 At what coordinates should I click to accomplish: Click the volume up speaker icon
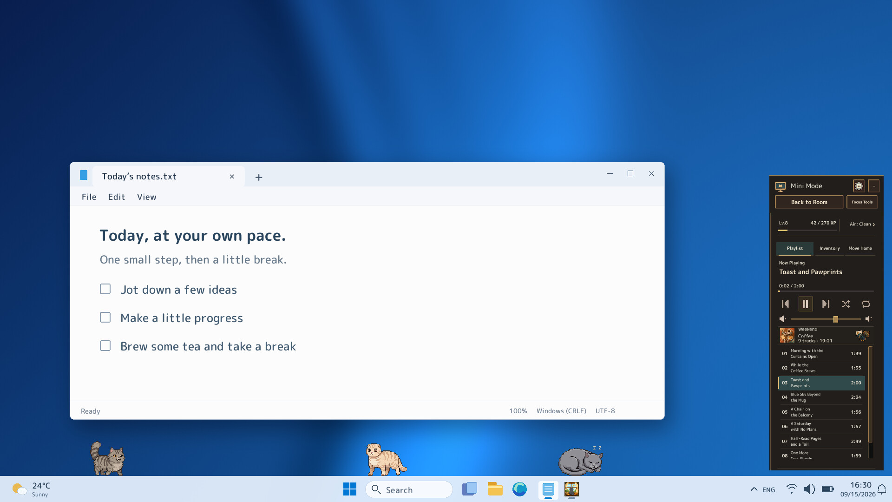[x=868, y=319]
